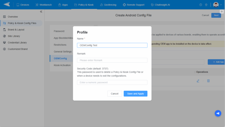Open Overview in sidebar
225x127 pixels.
[13, 17]
